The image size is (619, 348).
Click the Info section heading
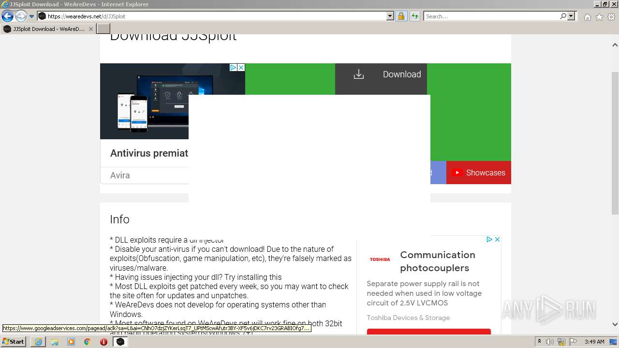tap(119, 219)
